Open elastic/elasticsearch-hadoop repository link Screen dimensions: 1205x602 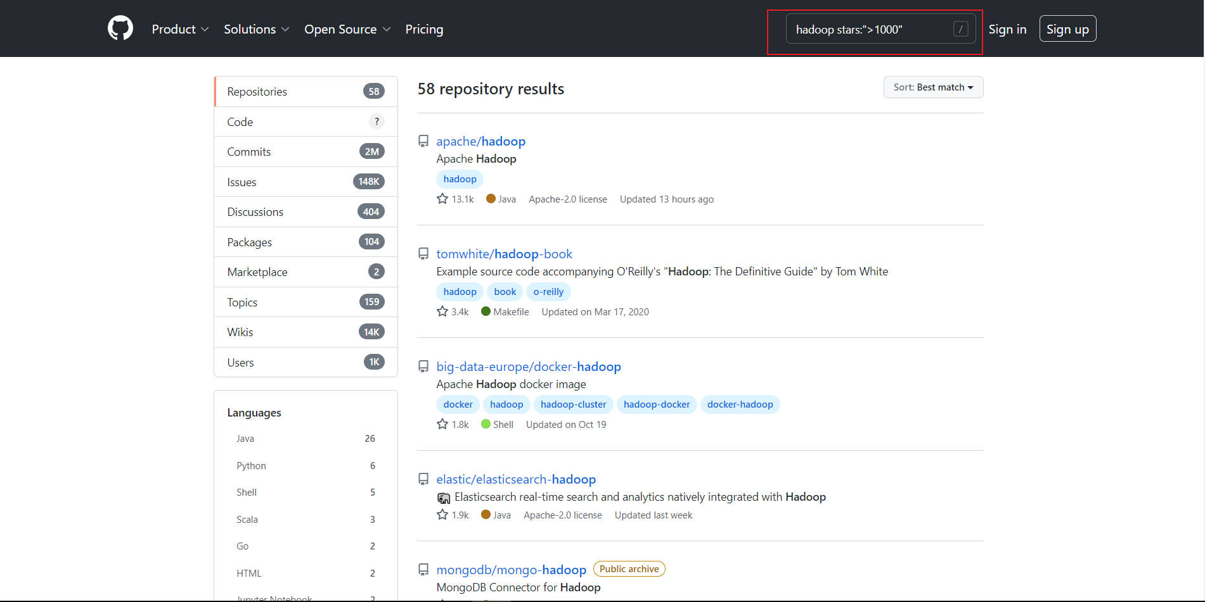point(516,479)
